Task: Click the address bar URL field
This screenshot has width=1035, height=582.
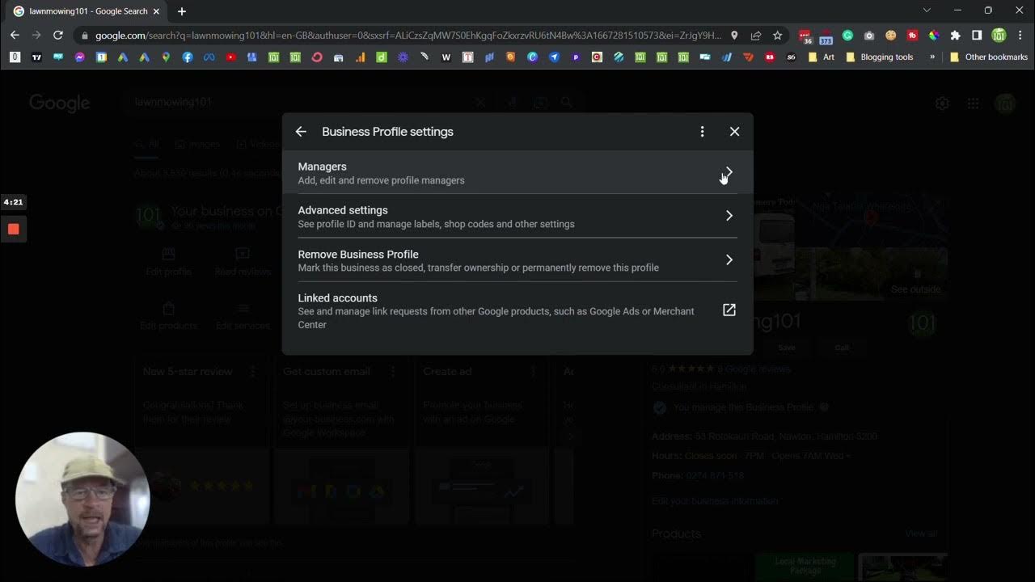Action: point(404,36)
